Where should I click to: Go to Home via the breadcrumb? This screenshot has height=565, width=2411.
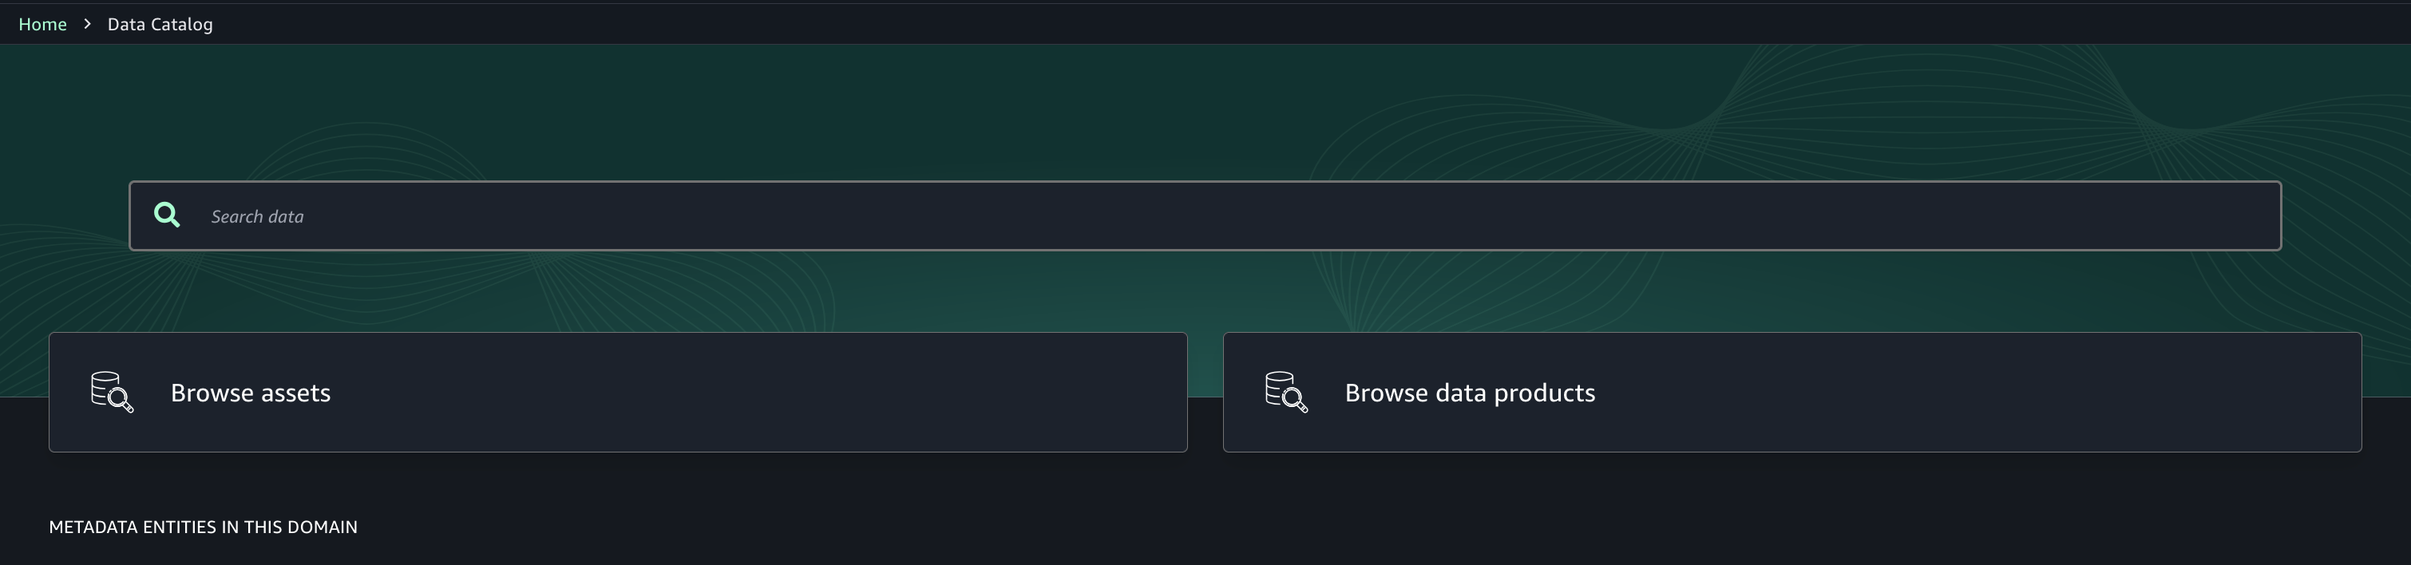(42, 24)
